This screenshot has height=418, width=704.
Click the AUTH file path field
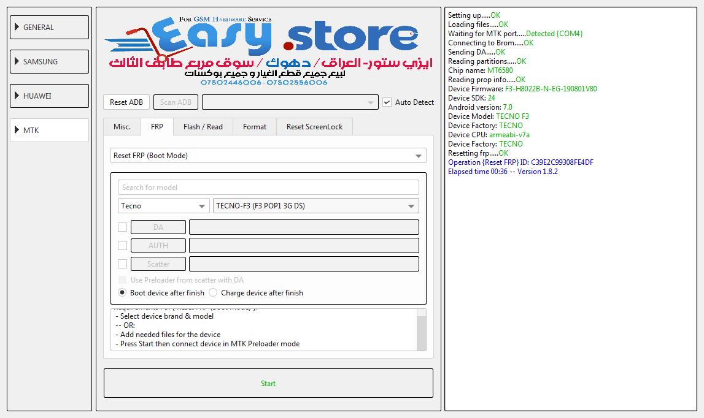point(304,246)
